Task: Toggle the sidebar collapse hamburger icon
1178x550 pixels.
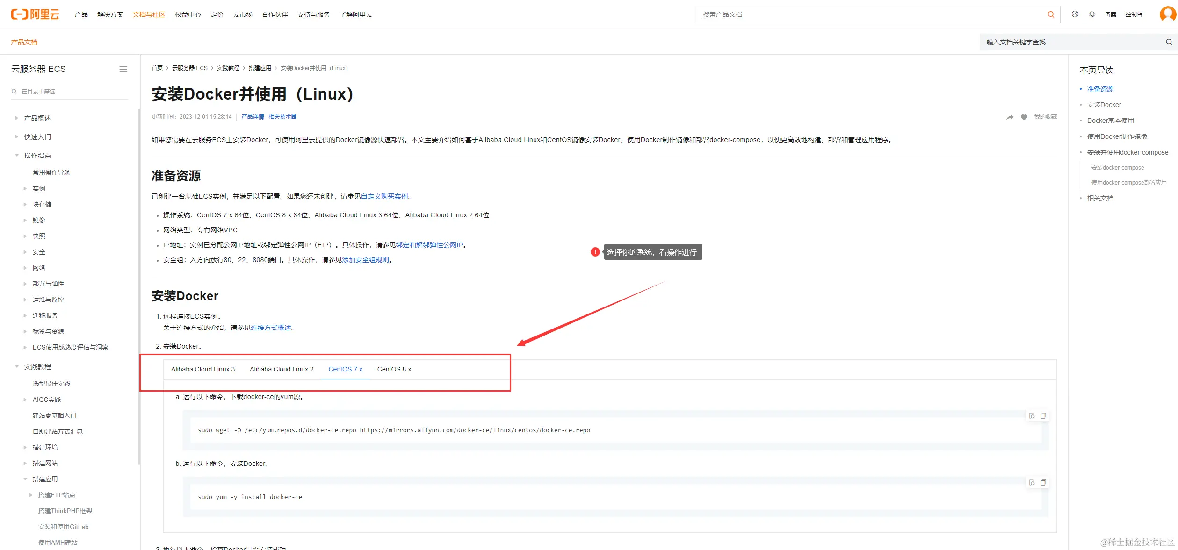Action: pos(123,69)
